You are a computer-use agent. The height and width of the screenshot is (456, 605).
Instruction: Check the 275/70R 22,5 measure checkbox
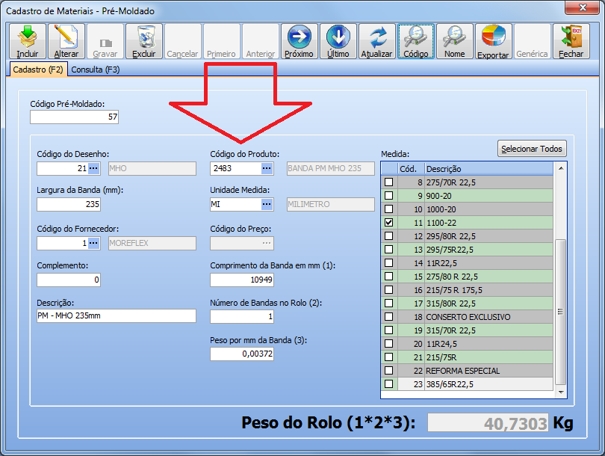point(388,182)
